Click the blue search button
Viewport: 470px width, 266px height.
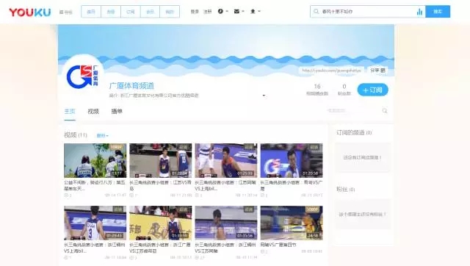[x=438, y=12]
